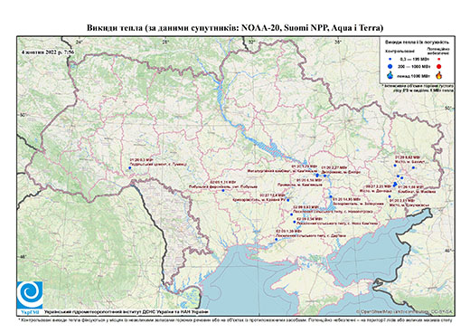The height and width of the screenshot is (333, 470).
Task: Click the 0.3 MW marker in western Ukraine
Action: (x=130, y=168)
